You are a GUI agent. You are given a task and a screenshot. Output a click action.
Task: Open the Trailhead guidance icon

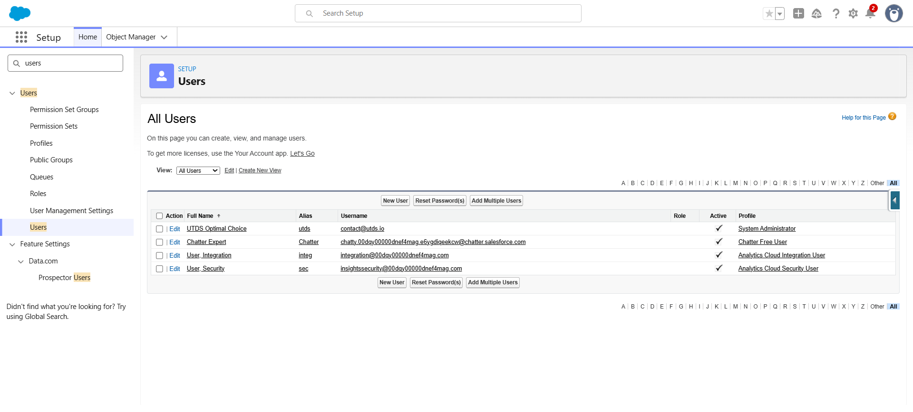[816, 14]
